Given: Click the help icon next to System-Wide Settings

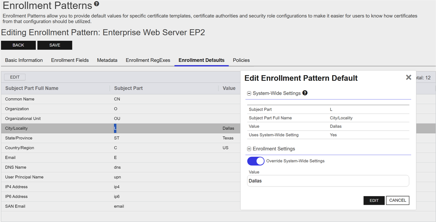Looking at the screenshot, I should [305, 93].
